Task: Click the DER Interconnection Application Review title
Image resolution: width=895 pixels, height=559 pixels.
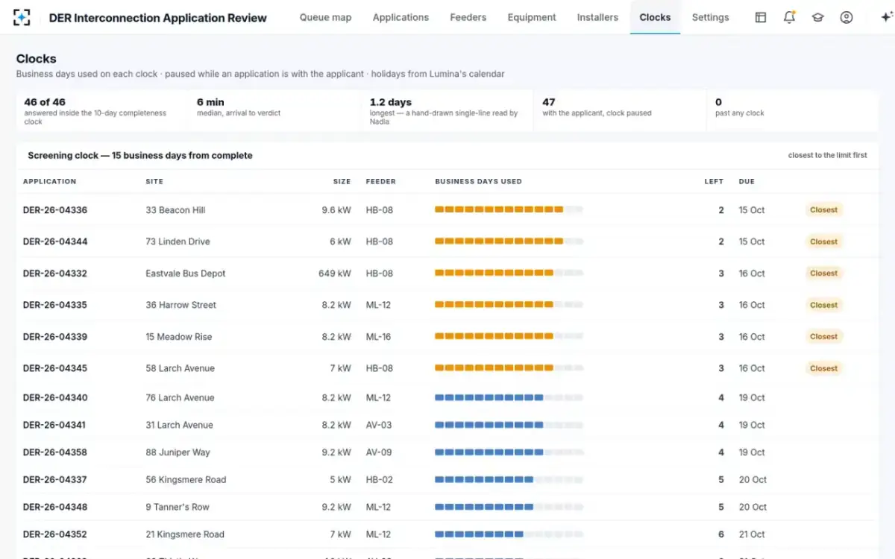Action: pyautogui.click(x=157, y=18)
